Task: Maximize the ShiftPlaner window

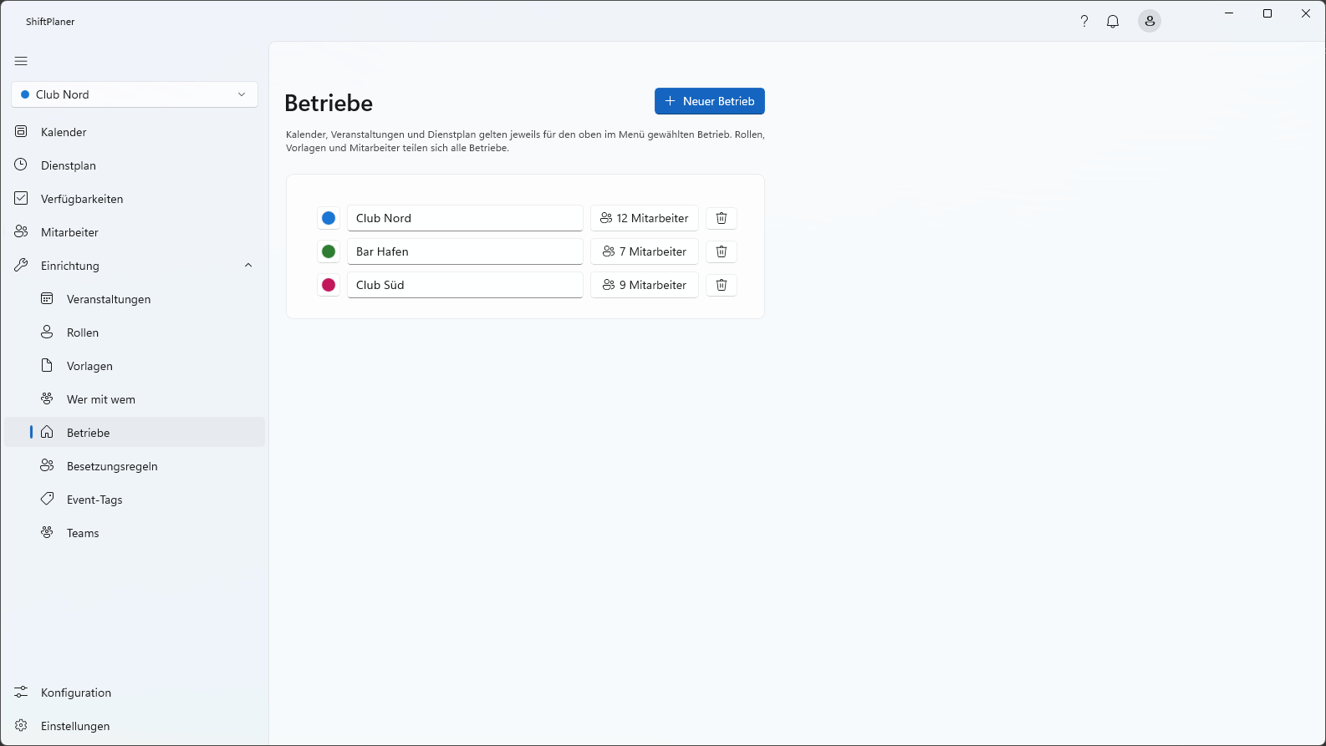Action: coord(1267,13)
